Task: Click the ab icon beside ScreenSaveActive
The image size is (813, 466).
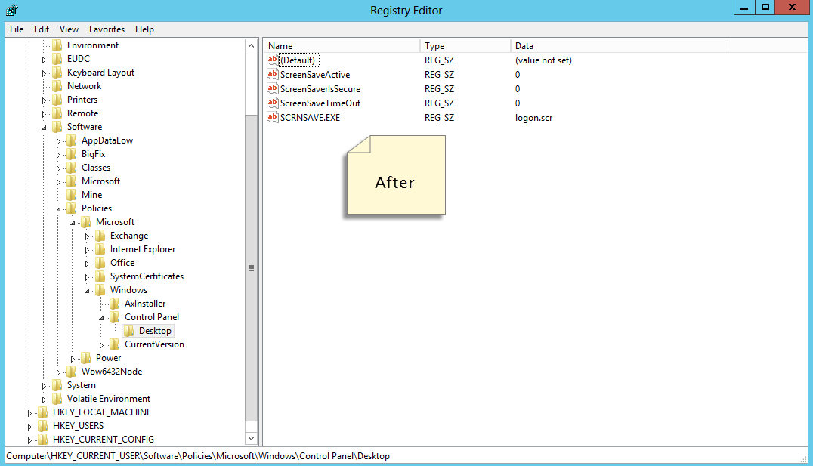Action: click(272, 74)
